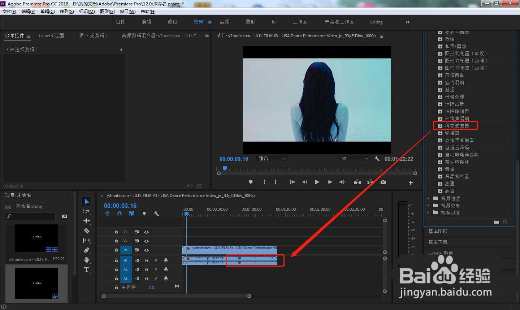Click the timeline horizontal zoom scrollbar
Screen dimensions: 520x310
pos(176,296)
